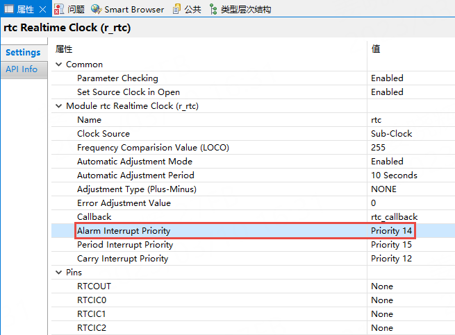Screen dimensions: 455x335
Task: Open Automatic Adjustment Mode Enabled value
Action: coord(387,162)
